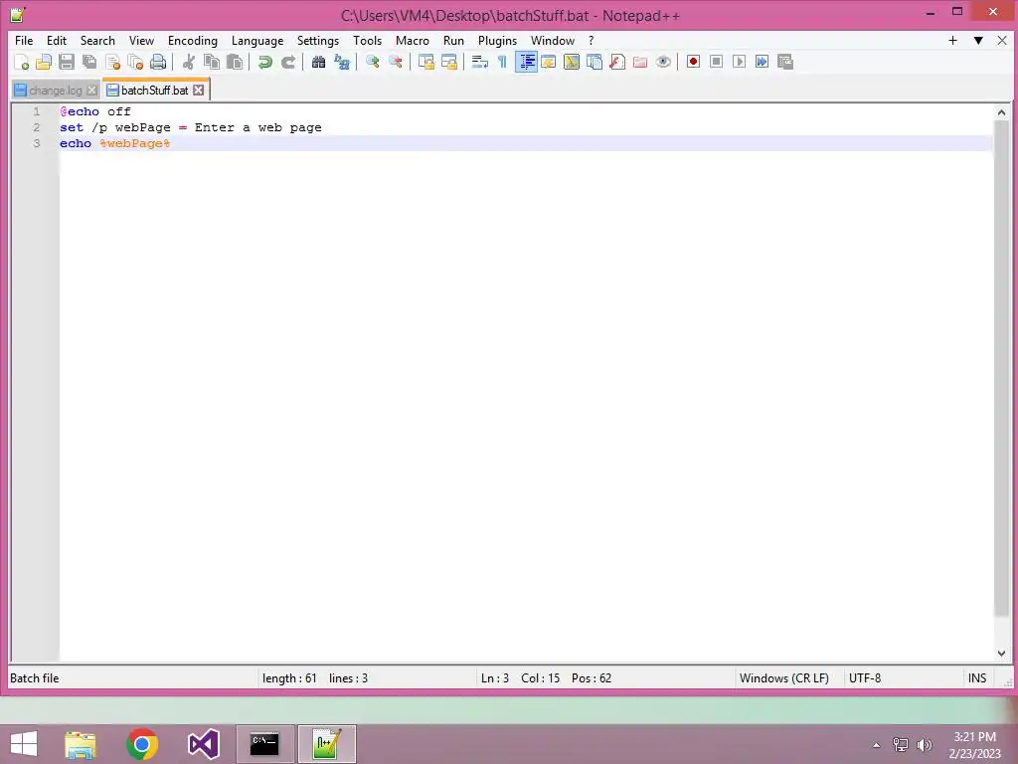This screenshot has height=764, width=1018.
Task: Click the macro Playback button
Action: pyautogui.click(x=739, y=62)
